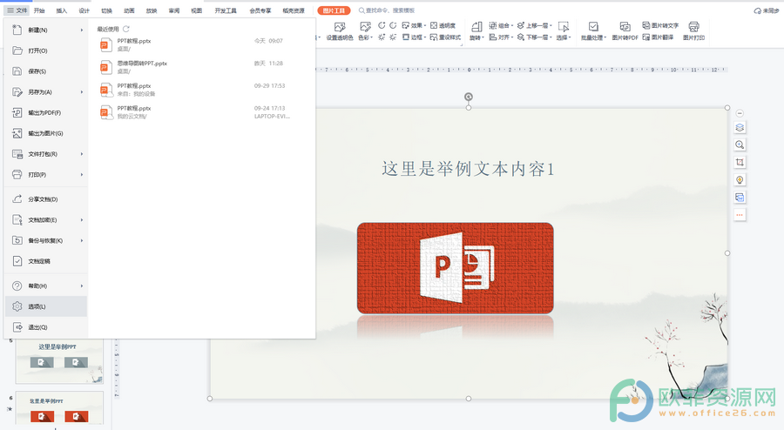Screen dimensions: 784x430
Task: Open the 选择 selection dropdown
Action: pyautogui.click(x=564, y=31)
